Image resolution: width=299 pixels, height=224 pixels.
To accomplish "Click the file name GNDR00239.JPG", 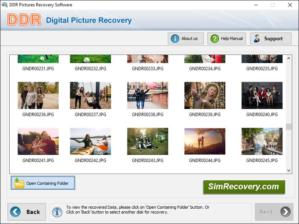I will point(205,115).
